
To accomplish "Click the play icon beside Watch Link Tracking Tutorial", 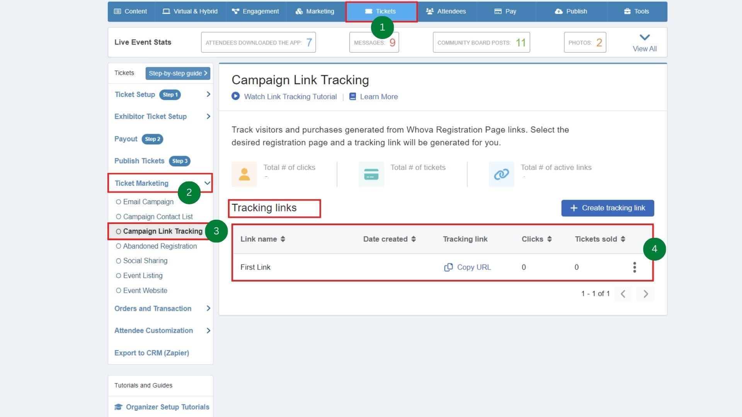I will click(235, 96).
